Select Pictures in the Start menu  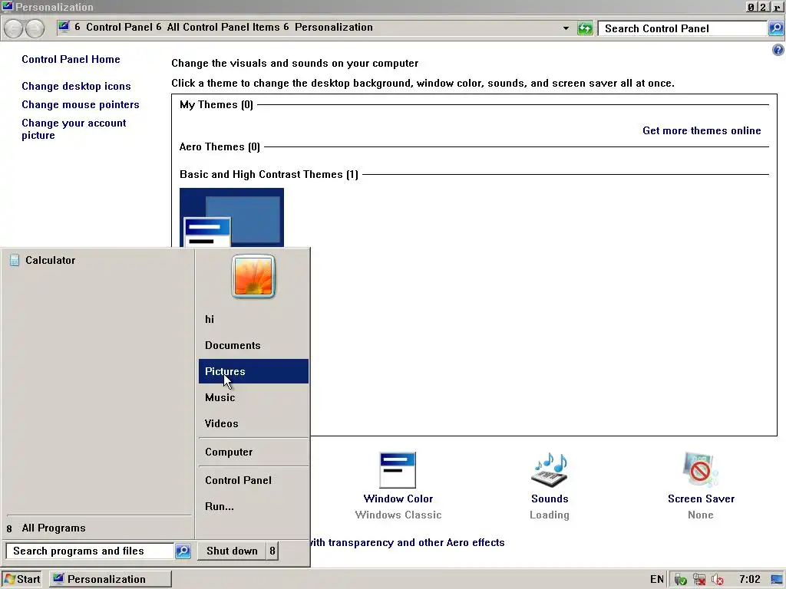[x=253, y=371]
